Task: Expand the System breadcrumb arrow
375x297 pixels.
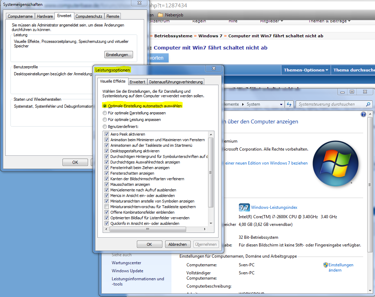Action: click(243, 104)
